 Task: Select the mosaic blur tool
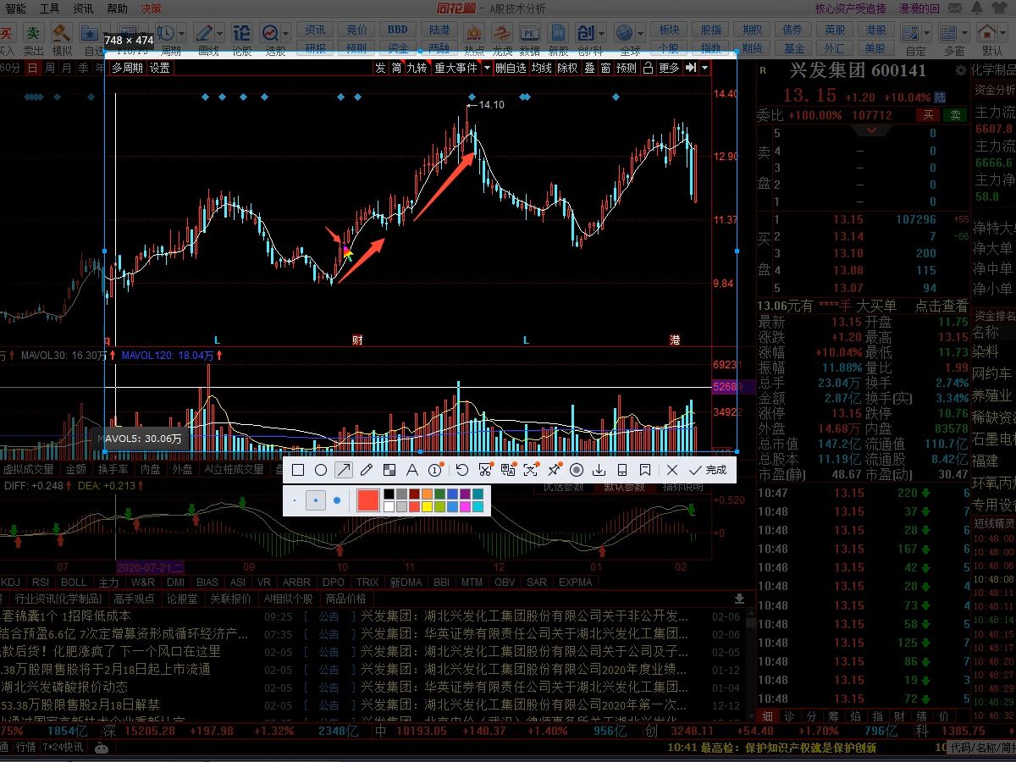(x=389, y=470)
